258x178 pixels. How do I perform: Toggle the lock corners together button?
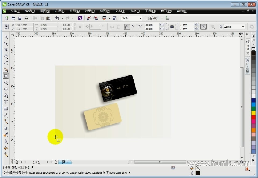tap(172, 27)
